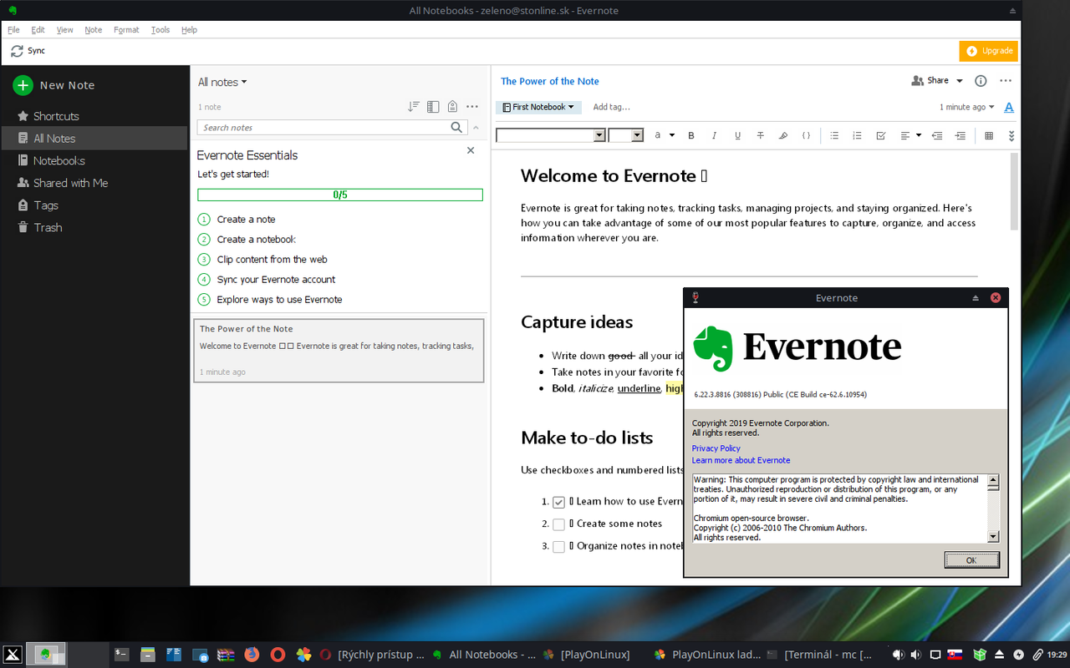1070x668 pixels.
Task: Click the scroll down arrow in the license text box
Action: tap(993, 537)
